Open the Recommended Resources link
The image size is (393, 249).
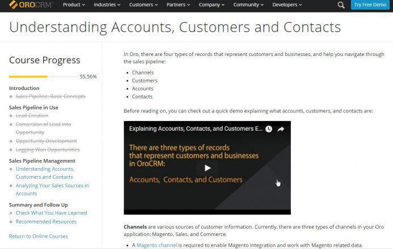(x=46, y=221)
